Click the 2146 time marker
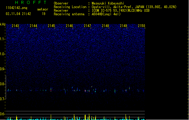The image size is (189, 120). click(69, 26)
